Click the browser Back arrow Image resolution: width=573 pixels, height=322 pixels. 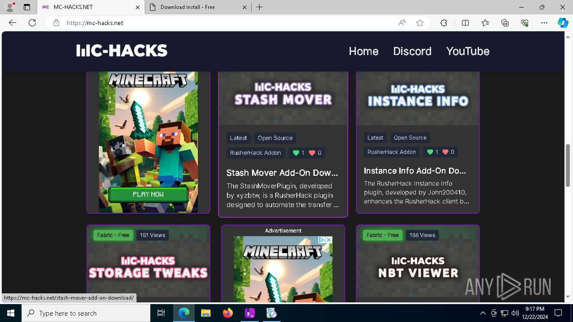pos(13,23)
